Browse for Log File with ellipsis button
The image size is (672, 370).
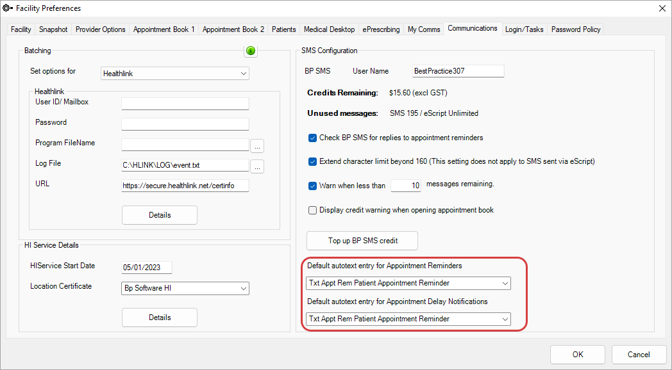pos(257,166)
